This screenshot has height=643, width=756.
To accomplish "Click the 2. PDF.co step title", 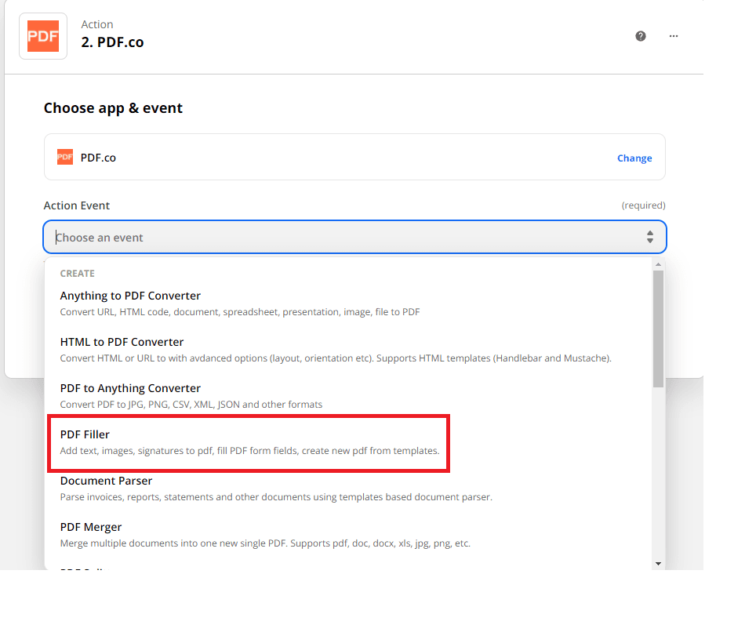I will 112,42.
